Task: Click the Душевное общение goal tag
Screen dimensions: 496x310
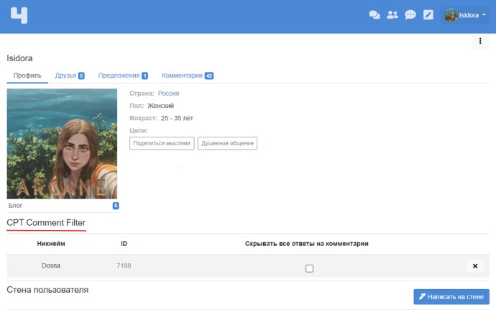Action: point(227,143)
